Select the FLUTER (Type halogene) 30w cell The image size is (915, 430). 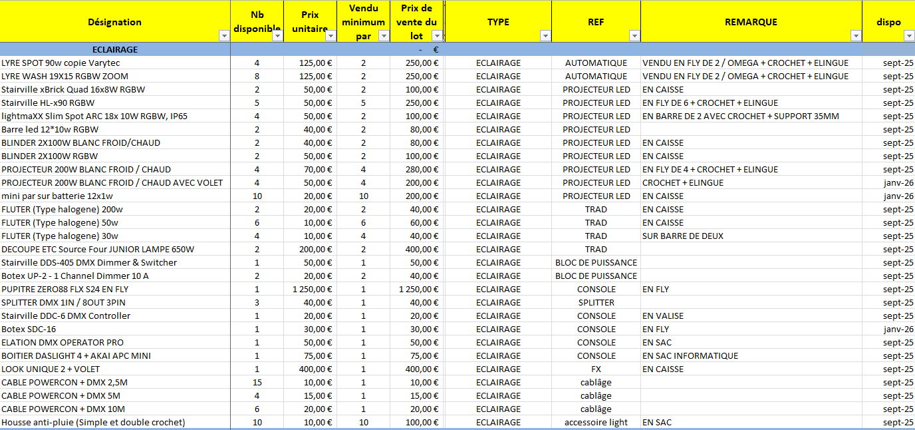[x=115, y=236]
